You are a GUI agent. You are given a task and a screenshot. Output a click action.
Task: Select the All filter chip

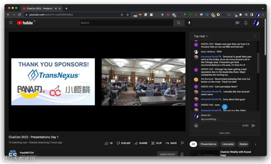tap(193, 144)
